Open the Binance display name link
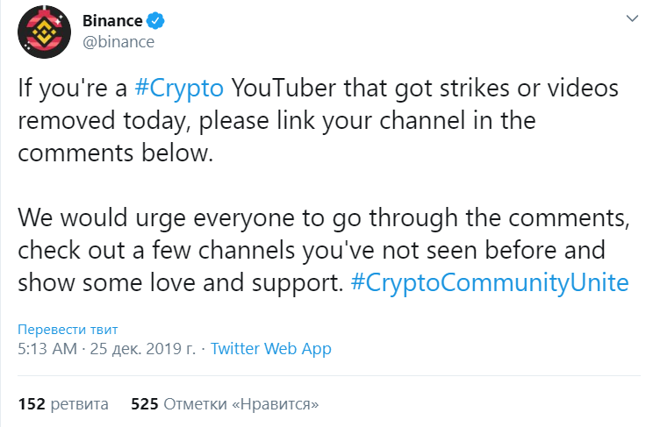 point(112,20)
